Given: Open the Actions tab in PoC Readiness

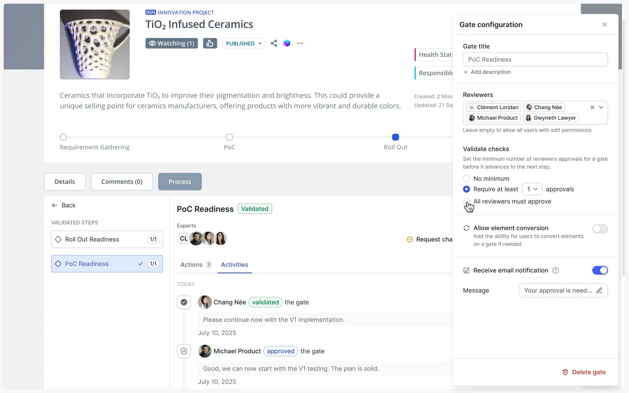Looking at the screenshot, I should 192,264.
